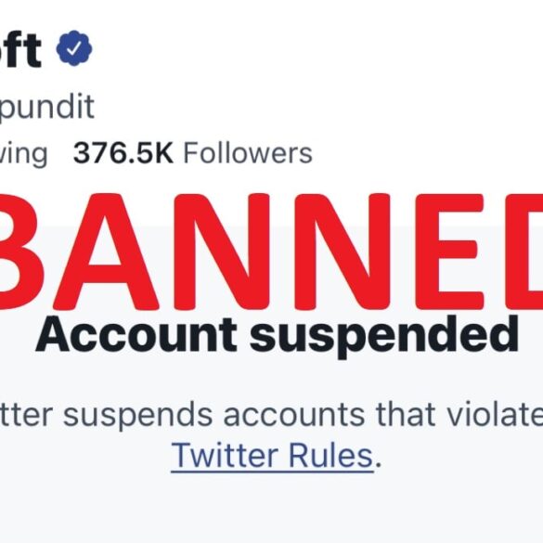Click the bold display name beside the badge
The width and height of the screenshot is (543, 543).
pos(20,49)
